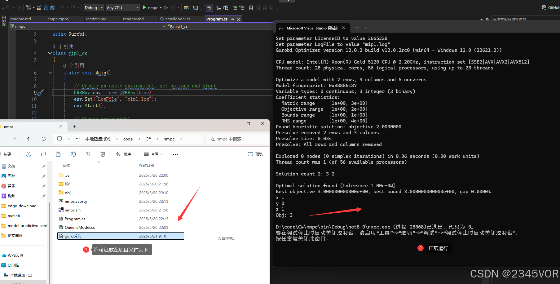Select the Microsoft Visual Studio debug console tab
The width and height of the screenshot is (560, 284).
coord(312,28)
